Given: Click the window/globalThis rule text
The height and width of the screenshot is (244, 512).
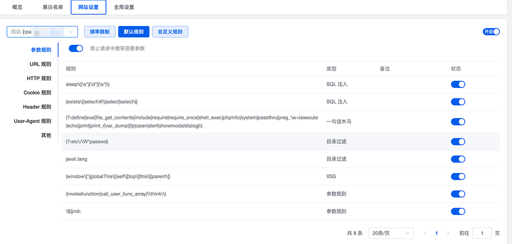Looking at the screenshot, I should click(118, 176).
